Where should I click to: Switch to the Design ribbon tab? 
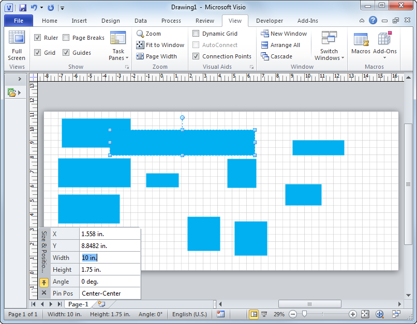(x=110, y=21)
